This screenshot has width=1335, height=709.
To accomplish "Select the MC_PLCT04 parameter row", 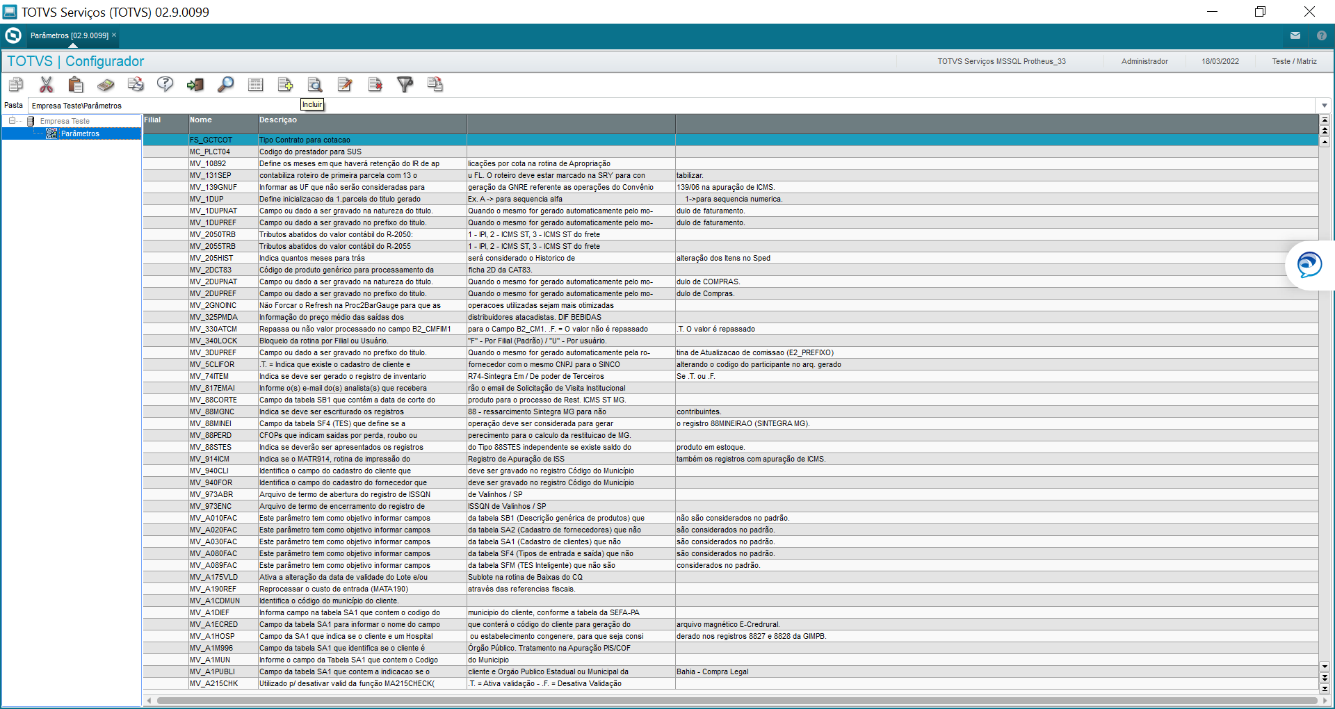I will click(731, 152).
